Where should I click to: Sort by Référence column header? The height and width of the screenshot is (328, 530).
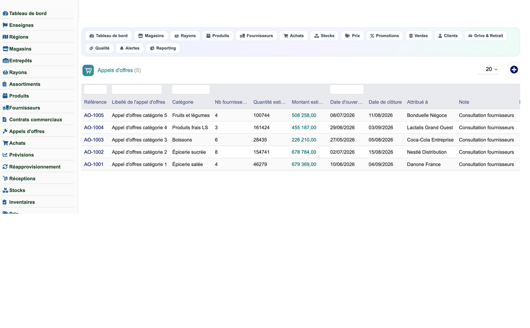click(x=95, y=102)
